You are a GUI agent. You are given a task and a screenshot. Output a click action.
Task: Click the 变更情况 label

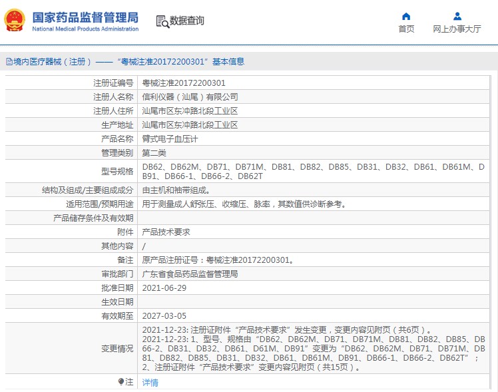coord(117,349)
